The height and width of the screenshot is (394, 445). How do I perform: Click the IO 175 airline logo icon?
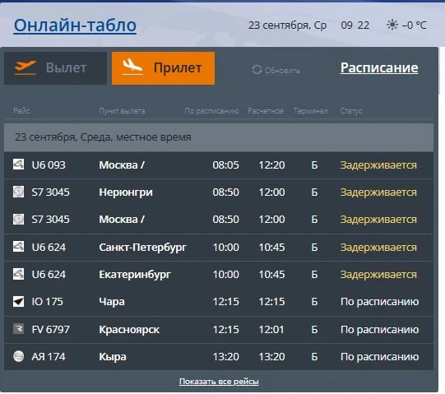point(18,301)
